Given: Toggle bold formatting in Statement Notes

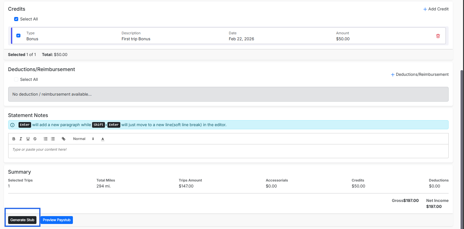Looking at the screenshot, I should (x=14, y=139).
